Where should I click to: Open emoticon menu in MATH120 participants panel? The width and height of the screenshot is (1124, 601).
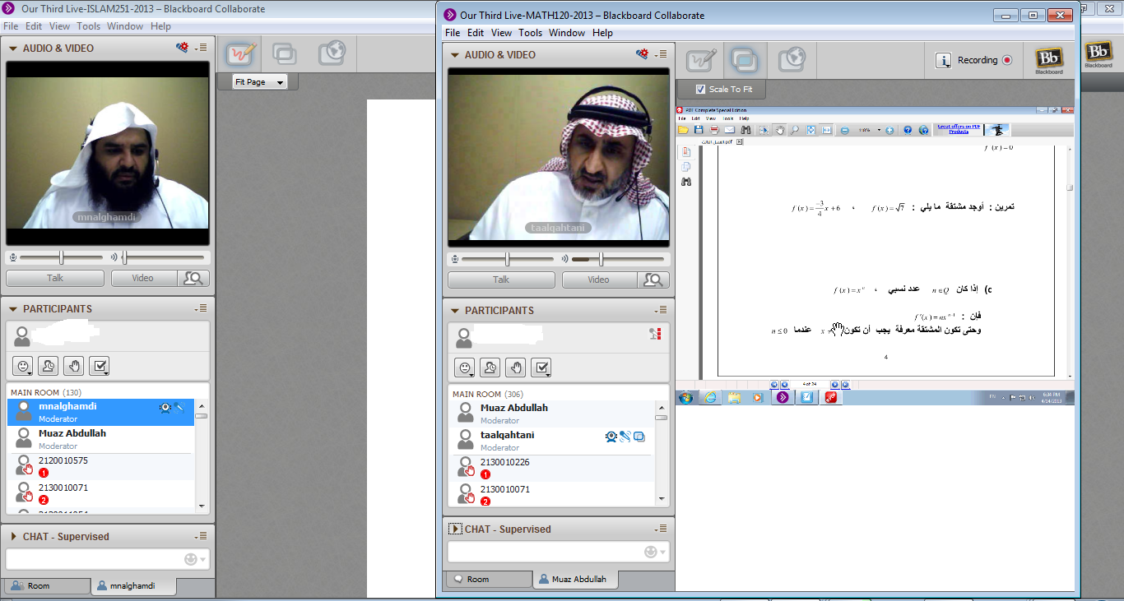(x=464, y=368)
